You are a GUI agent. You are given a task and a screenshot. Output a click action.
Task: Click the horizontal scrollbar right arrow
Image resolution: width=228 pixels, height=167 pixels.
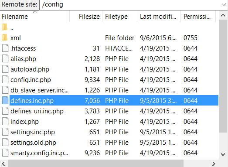(x=214, y=164)
